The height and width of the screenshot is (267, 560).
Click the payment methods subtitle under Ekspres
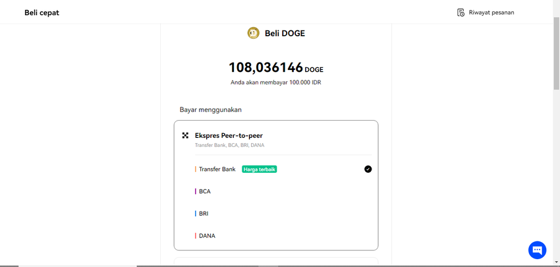pos(229,145)
